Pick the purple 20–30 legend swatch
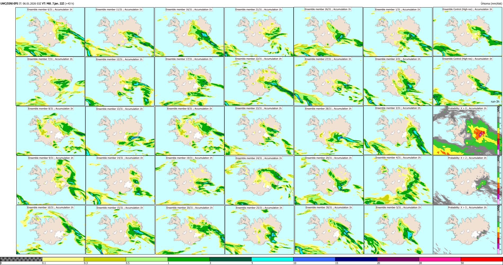 coord(398,259)
